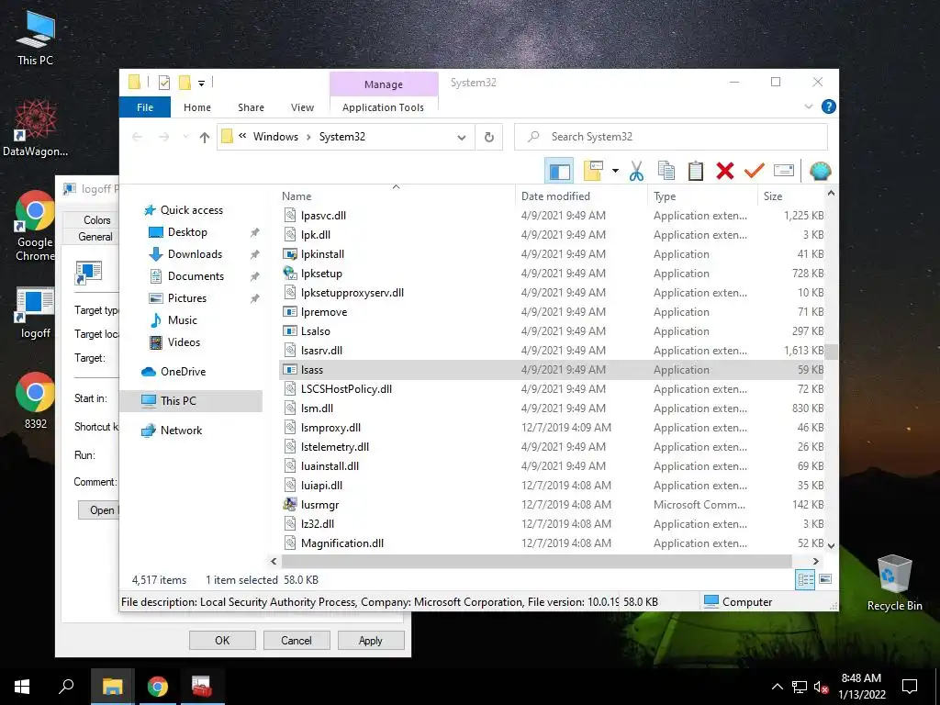Open recent locations dropdown arrow

click(185, 138)
